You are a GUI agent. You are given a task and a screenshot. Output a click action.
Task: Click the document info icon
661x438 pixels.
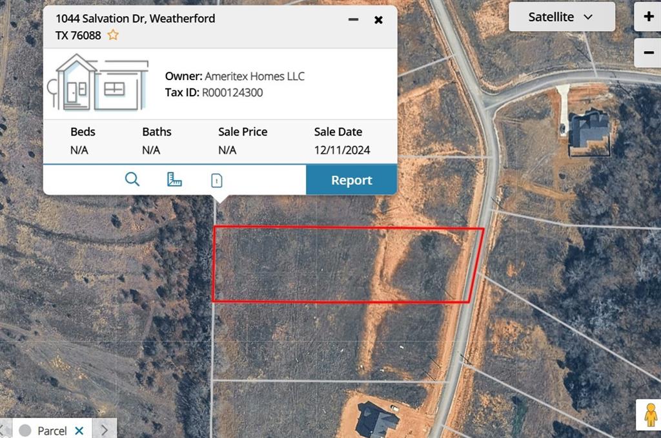(217, 180)
